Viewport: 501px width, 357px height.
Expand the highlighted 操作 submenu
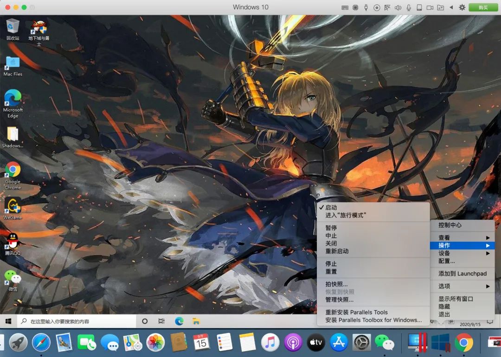pyautogui.click(x=462, y=245)
